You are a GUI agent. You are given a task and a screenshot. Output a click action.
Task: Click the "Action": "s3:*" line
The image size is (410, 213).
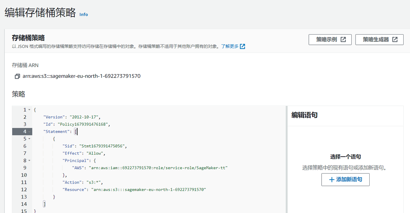pyautogui.click(x=83, y=182)
